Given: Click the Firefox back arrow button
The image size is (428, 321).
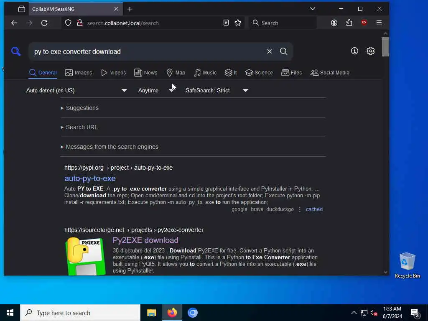Looking at the screenshot, I should (14, 23).
